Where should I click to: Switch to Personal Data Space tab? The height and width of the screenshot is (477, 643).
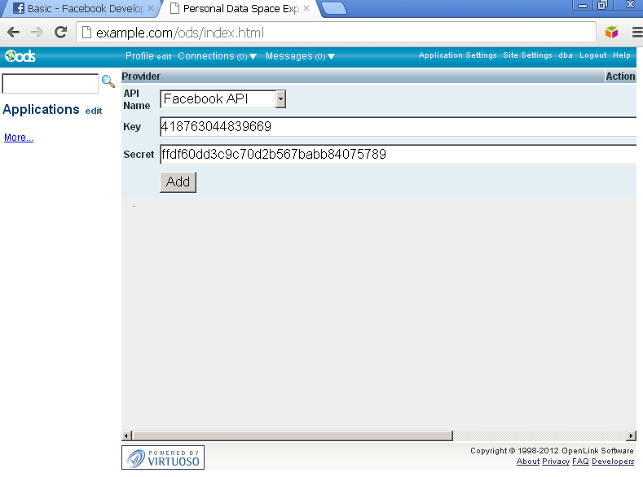(x=240, y=9)
